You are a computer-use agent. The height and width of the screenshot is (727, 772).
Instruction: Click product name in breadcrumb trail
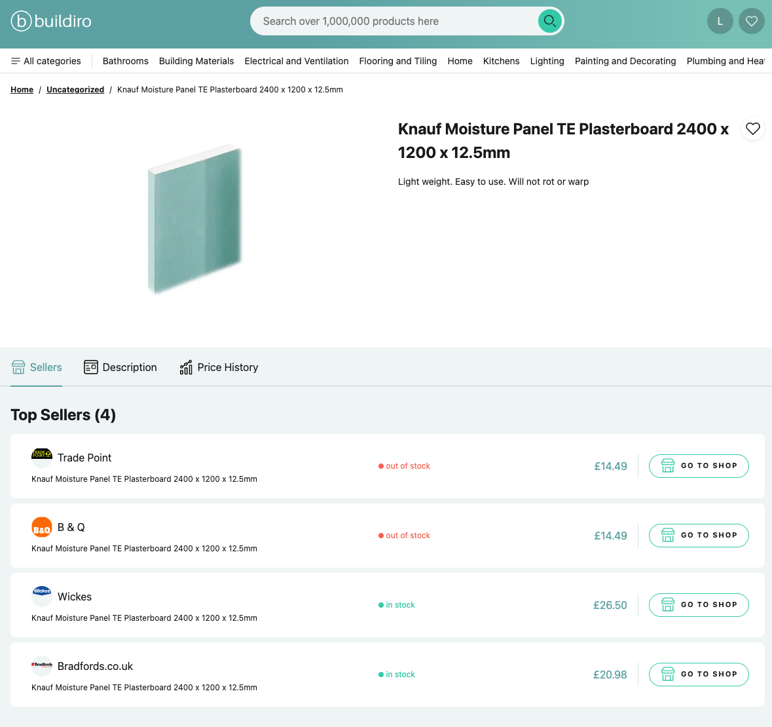230,90
